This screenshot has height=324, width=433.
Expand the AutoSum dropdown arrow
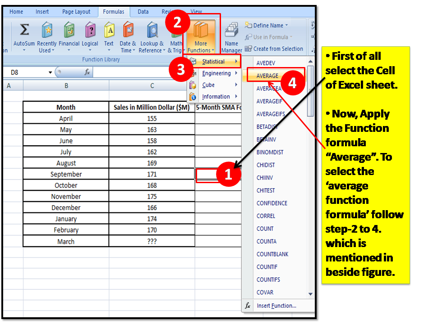(24, 50)
